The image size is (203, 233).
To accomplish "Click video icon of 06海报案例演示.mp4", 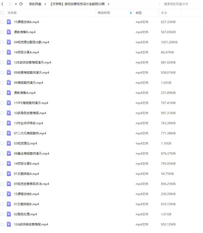I will pos(9,82).
